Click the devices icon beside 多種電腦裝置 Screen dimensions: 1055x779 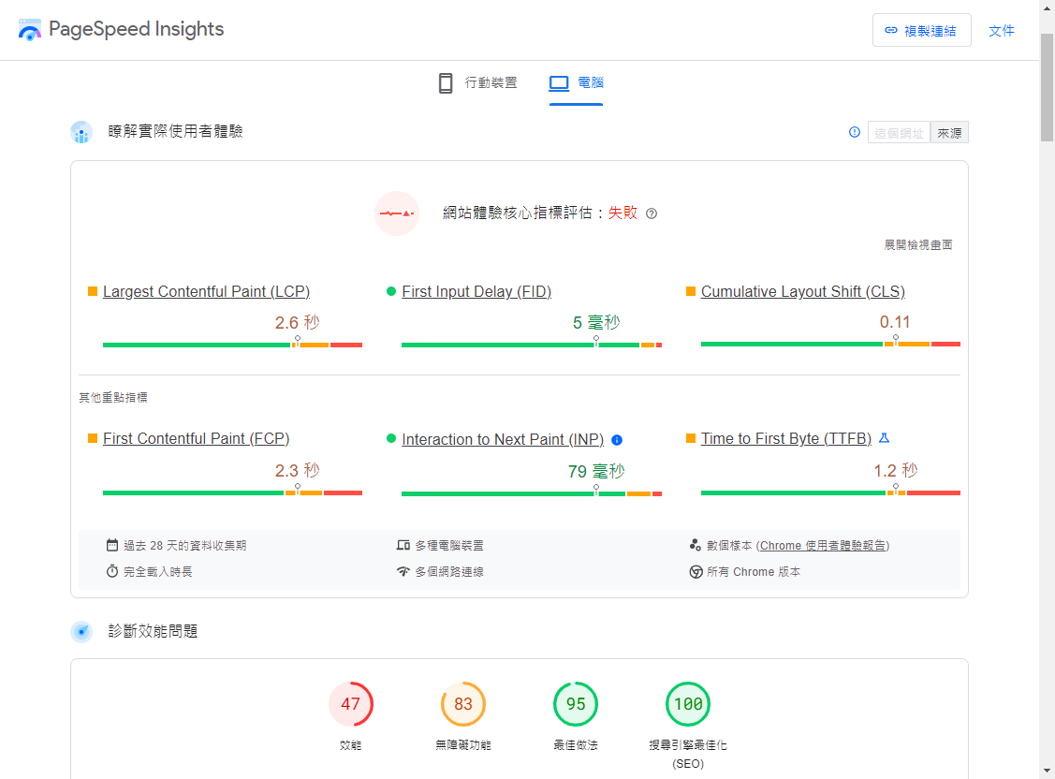coord(403,545)
